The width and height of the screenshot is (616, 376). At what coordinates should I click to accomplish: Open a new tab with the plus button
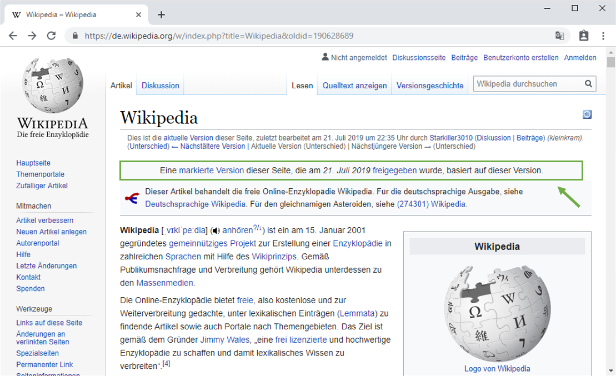pyautogui.click(x=161, y=14)
